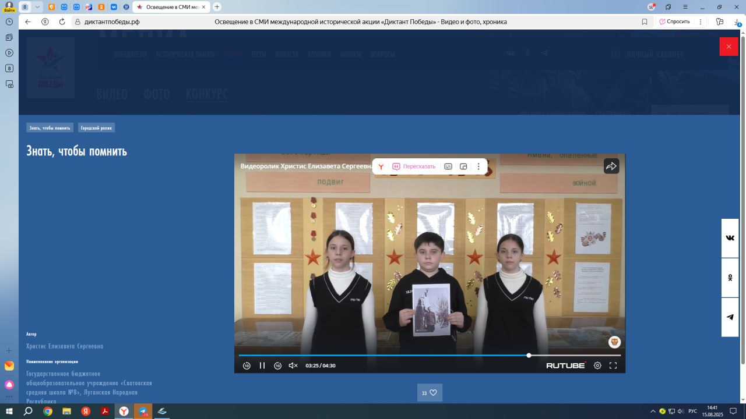Open the Windows Start menu
This screenshot has width=746, height=419.
coord(9,411)
